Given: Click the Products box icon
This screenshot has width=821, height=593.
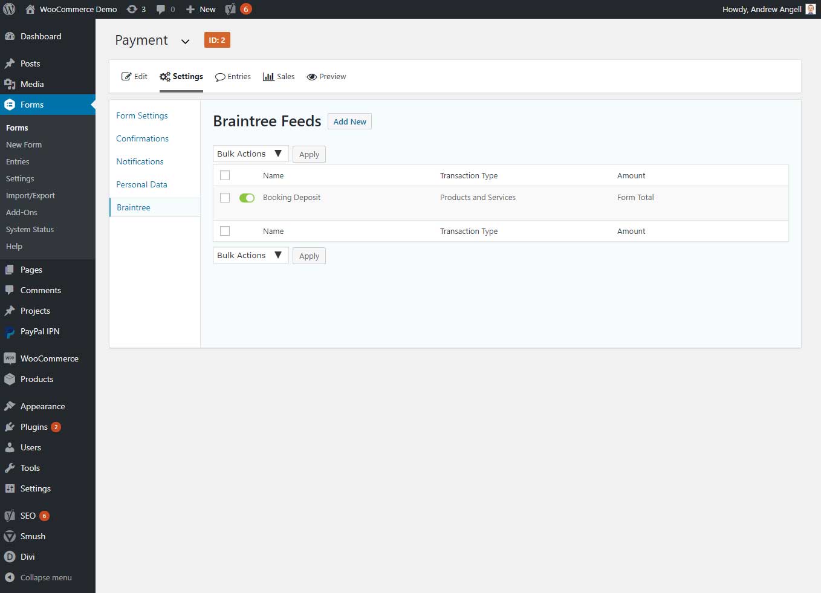Looking at the screenshot, I should click(10, 379).
